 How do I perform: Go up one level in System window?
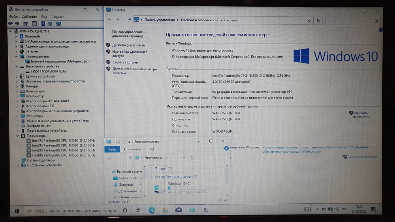coord(130,20)
